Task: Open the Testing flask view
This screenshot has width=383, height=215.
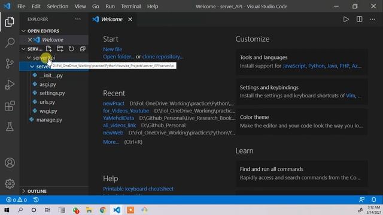Action: [x=10, y=127]
